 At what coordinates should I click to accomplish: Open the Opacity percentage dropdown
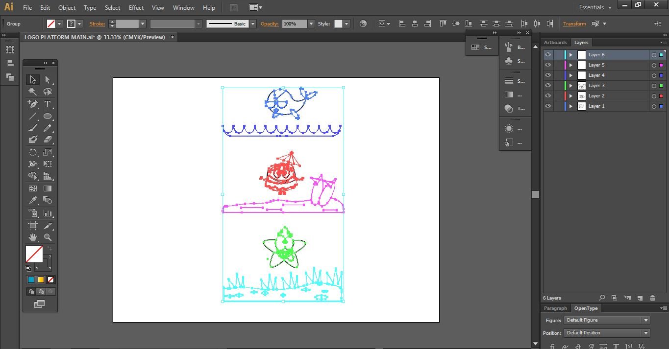[x=311, y=23]
